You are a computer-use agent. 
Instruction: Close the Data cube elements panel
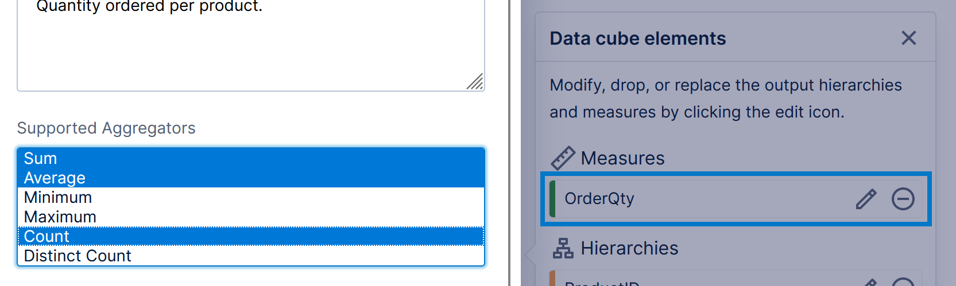coord(908,38)
